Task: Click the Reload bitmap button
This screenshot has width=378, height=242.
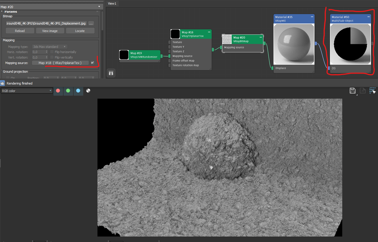Action: (x=20, y=31)
